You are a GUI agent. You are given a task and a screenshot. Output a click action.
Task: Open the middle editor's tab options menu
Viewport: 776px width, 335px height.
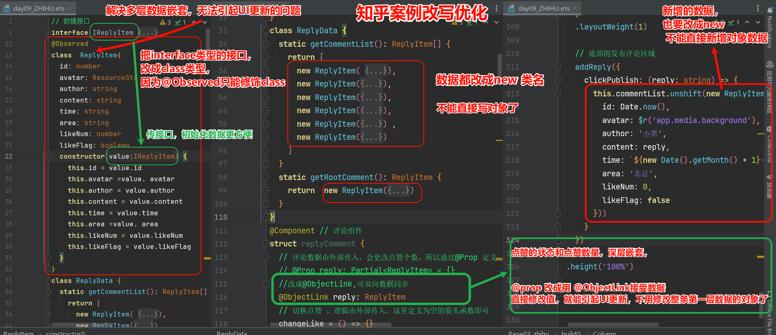pyautogui.click(x=497, y=8)
